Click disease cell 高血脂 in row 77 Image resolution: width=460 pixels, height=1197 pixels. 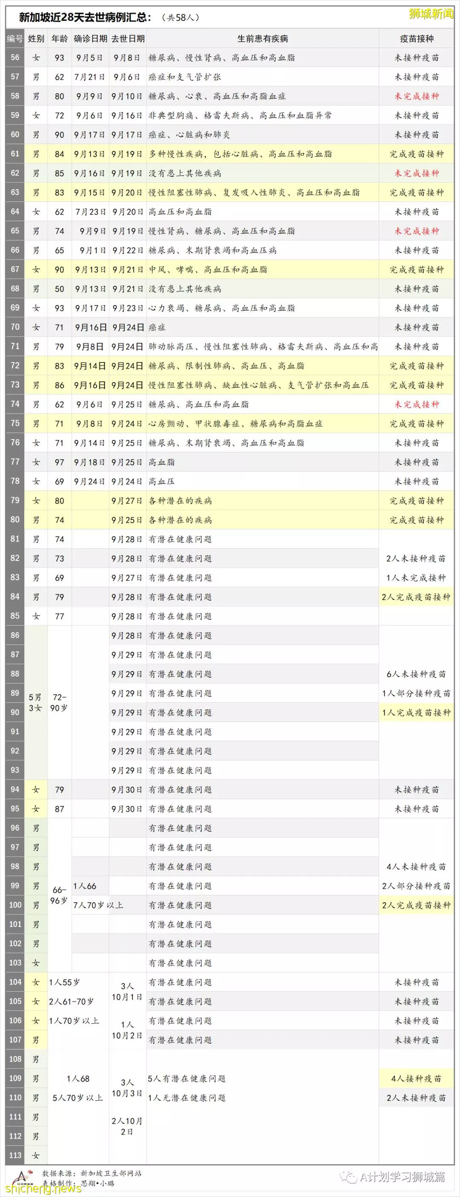(x=162, y=462)
